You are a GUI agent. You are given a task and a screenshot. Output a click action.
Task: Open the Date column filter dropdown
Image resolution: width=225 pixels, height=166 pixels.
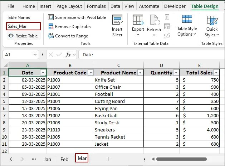(43, 73)
